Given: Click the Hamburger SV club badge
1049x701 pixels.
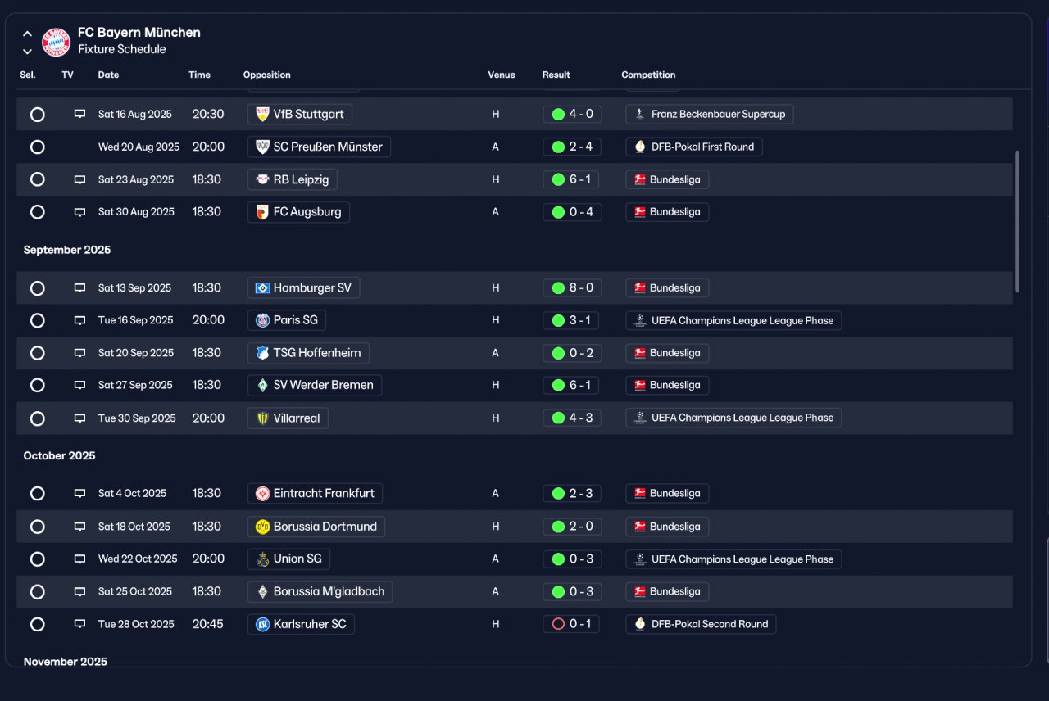Looking at the screenshot, I should pyautogui.click(x=262, y=288).
